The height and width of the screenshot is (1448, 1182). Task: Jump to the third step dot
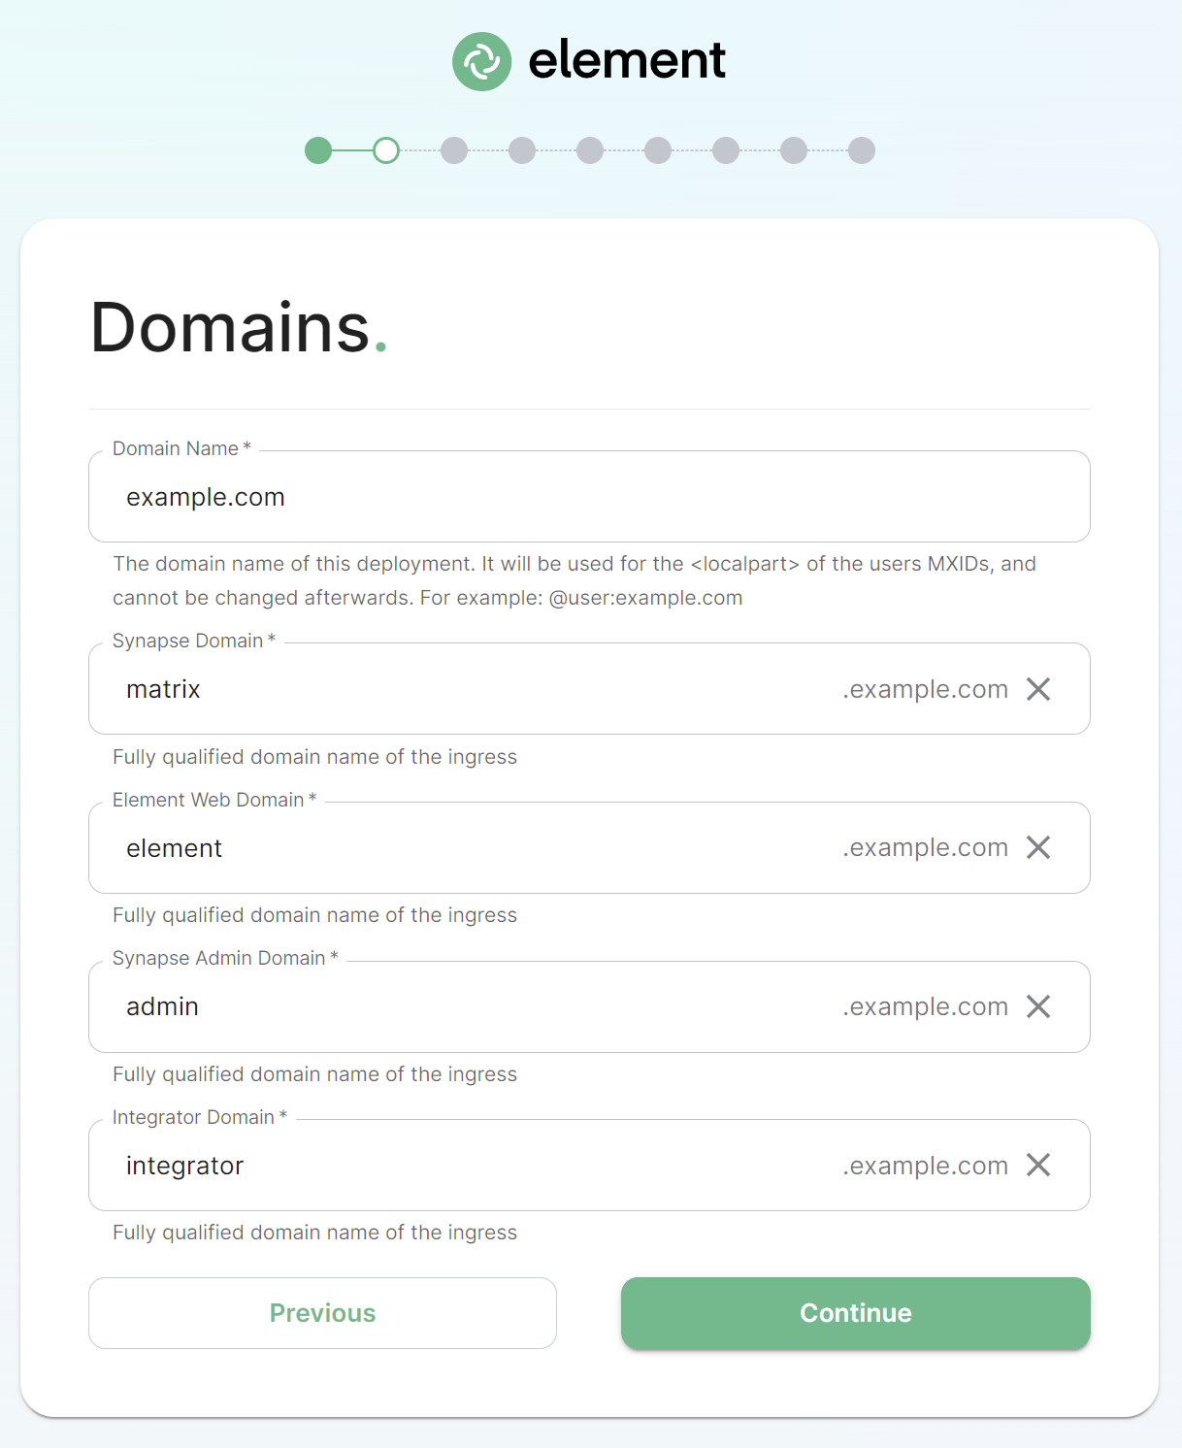click(454, 150)
